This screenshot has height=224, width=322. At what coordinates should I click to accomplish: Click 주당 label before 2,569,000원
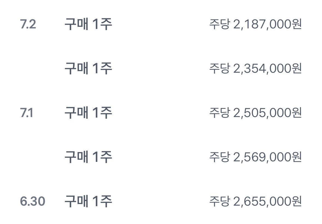[219, 157]
